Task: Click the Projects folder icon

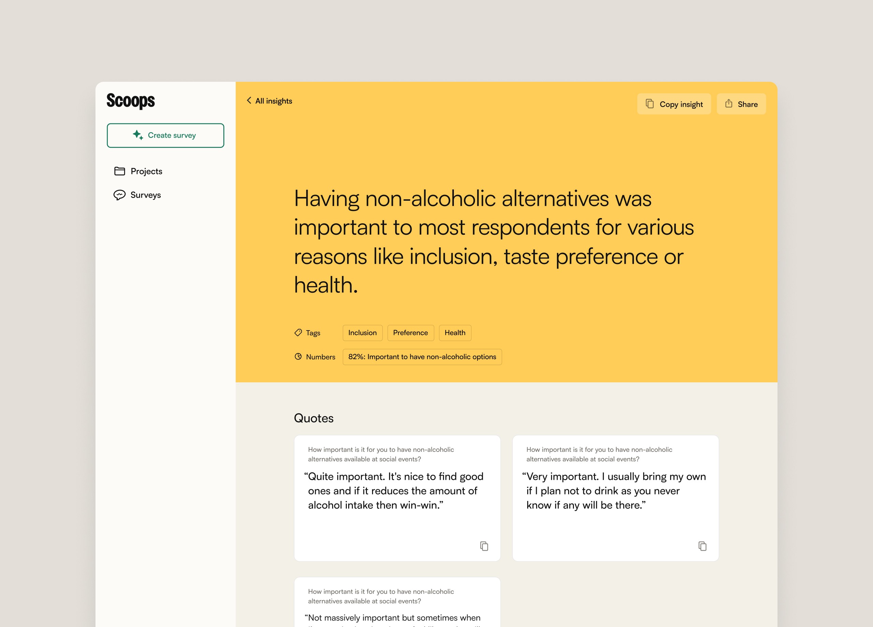Action: [120, 171]
